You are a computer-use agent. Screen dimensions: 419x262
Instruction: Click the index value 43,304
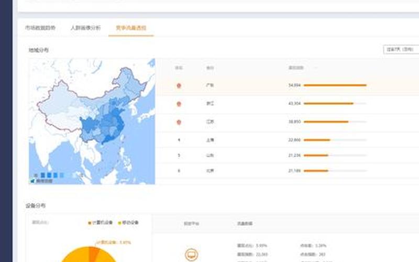(x=294, y=103)
